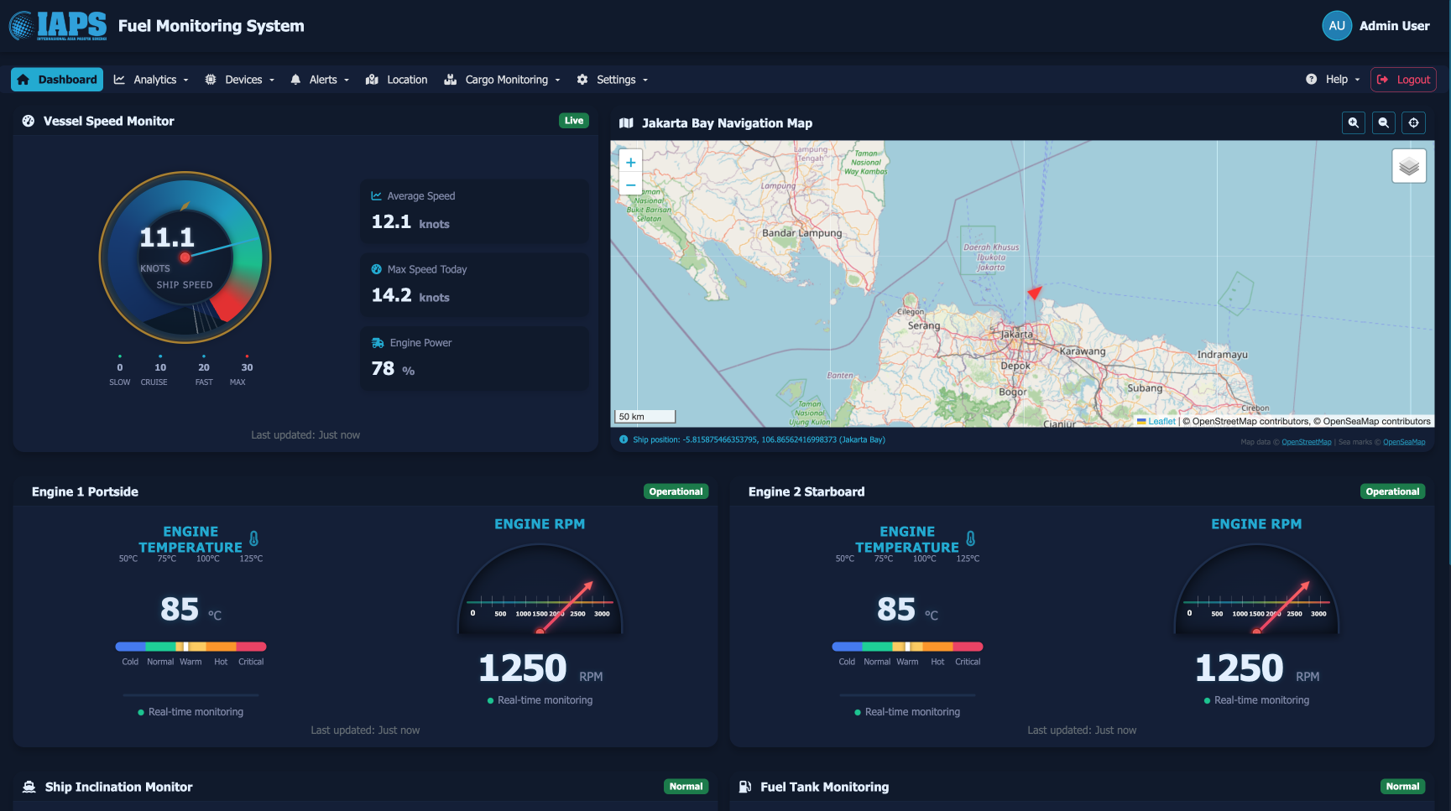Screen dimensions: 1451x811
Task: Recenter map with the crosshair button
Action: 1413,123
